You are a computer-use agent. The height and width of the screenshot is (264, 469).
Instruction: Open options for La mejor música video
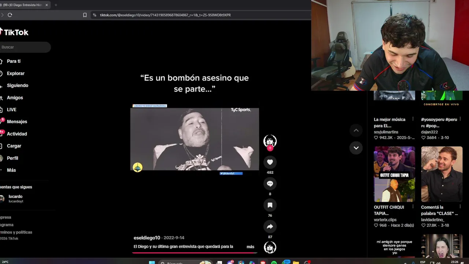413,119
